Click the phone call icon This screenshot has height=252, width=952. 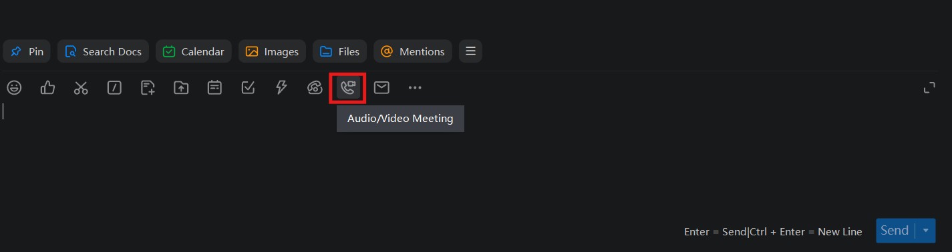[x=315, y=87]
